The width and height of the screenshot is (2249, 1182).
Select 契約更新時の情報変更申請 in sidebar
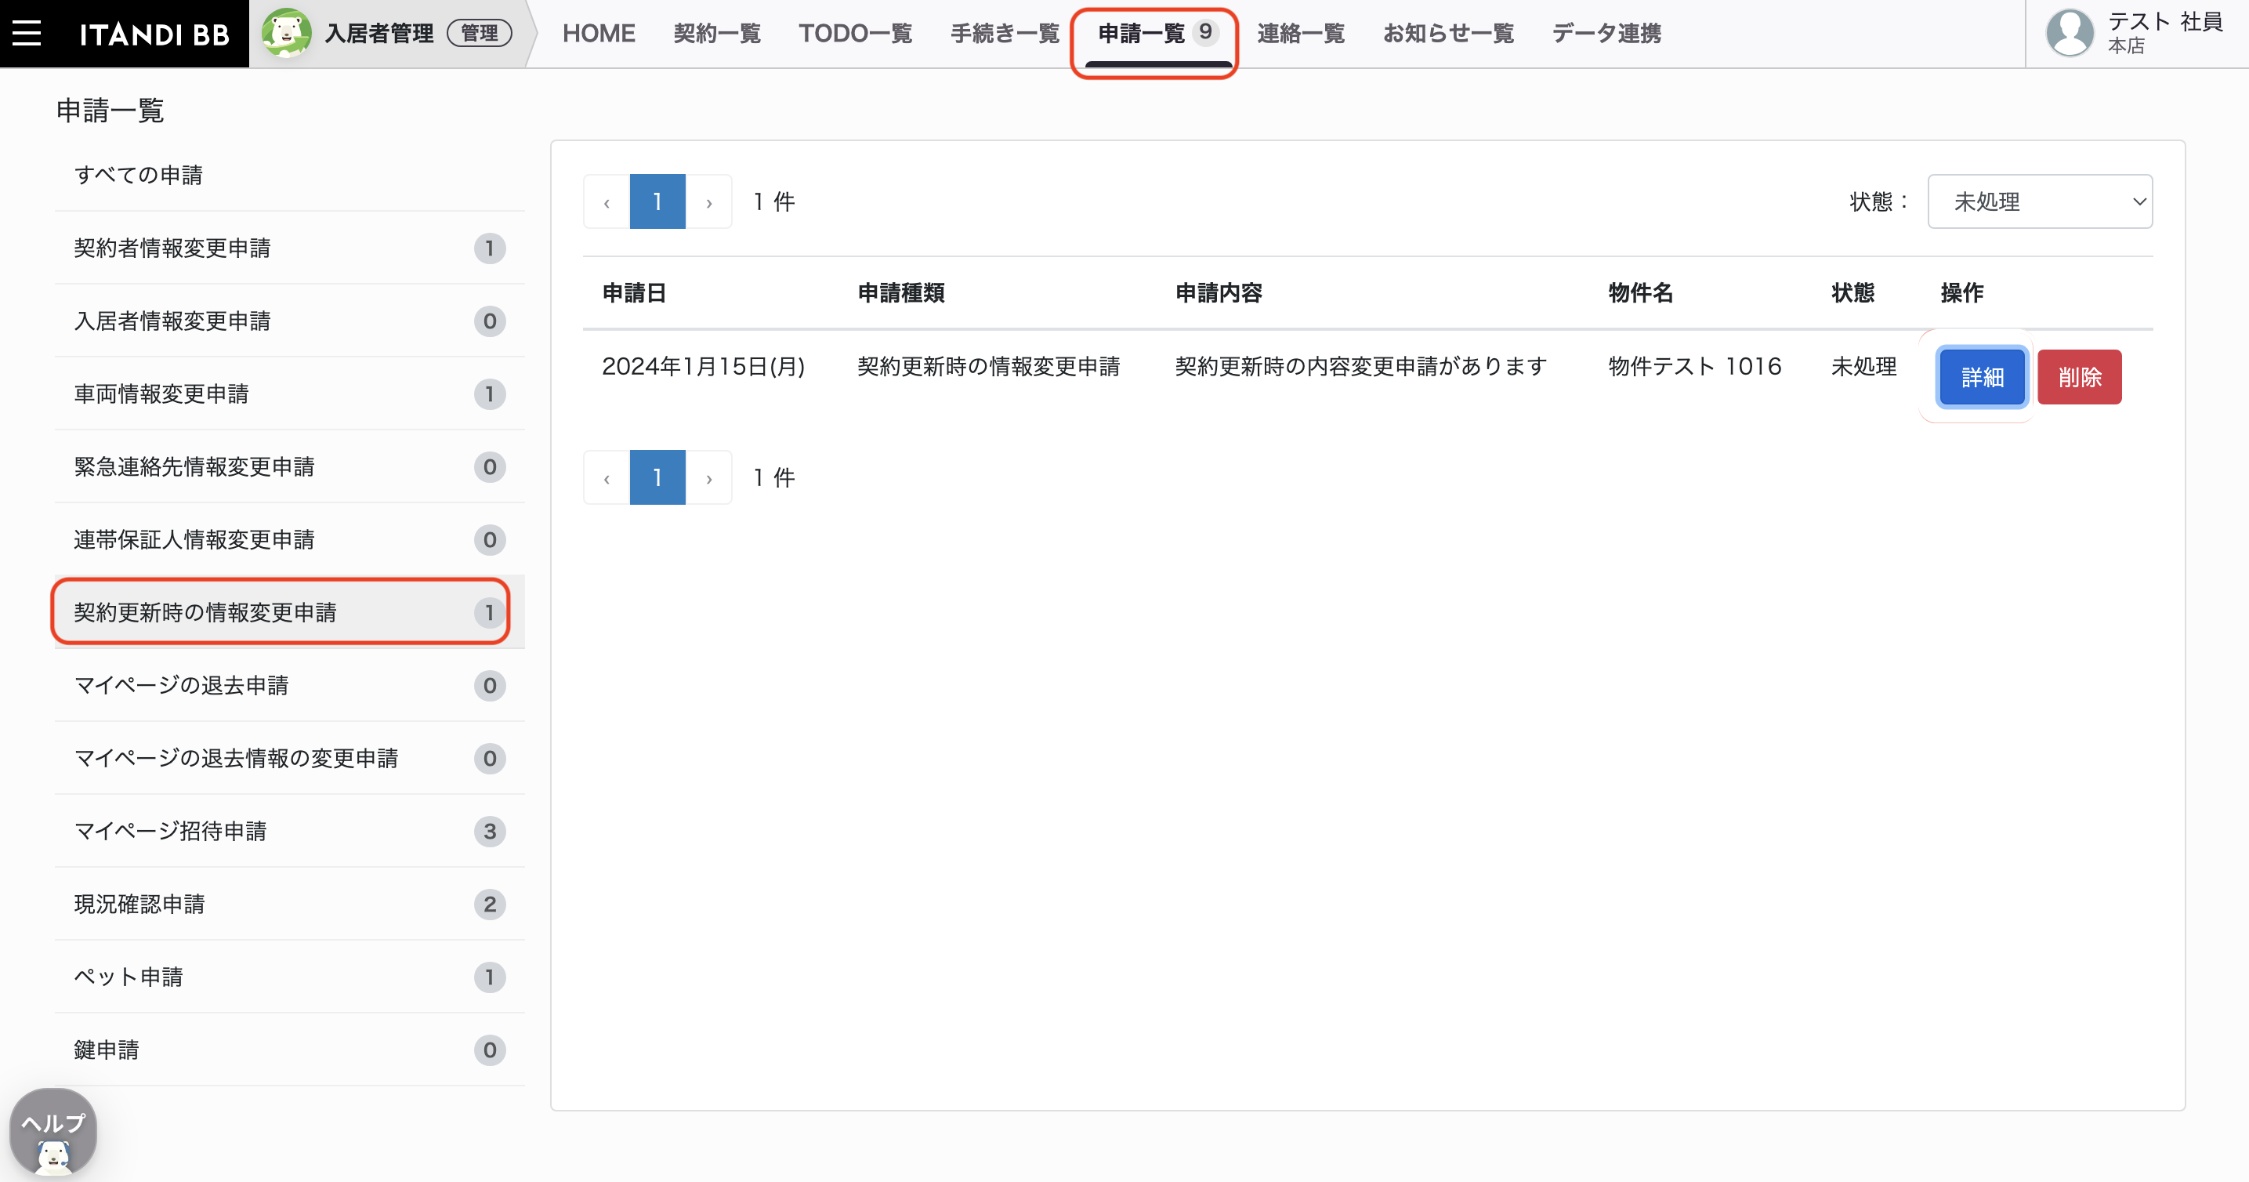pyautogui.click(x=289, y=612)
